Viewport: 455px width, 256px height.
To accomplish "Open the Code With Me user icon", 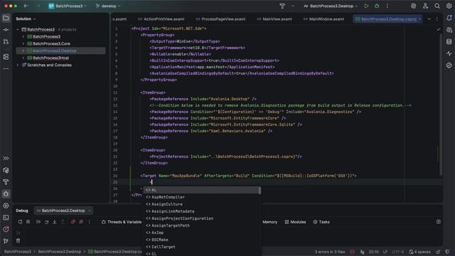I will click(x=425, y=6).
